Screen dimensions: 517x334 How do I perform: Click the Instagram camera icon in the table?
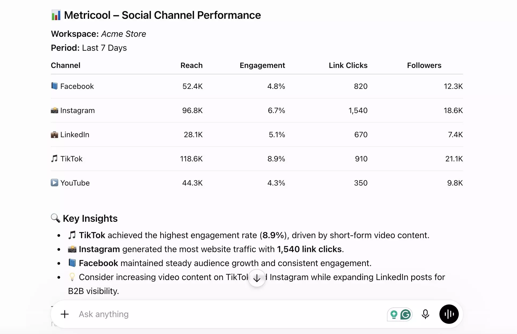point(54,110)
